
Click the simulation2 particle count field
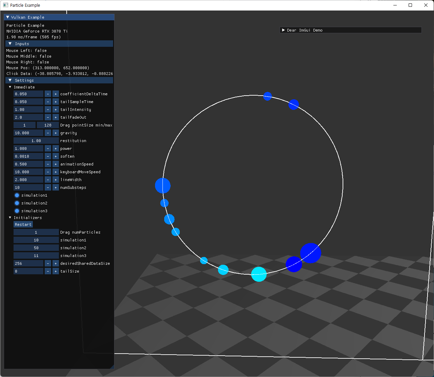click(x=36, y=248)
